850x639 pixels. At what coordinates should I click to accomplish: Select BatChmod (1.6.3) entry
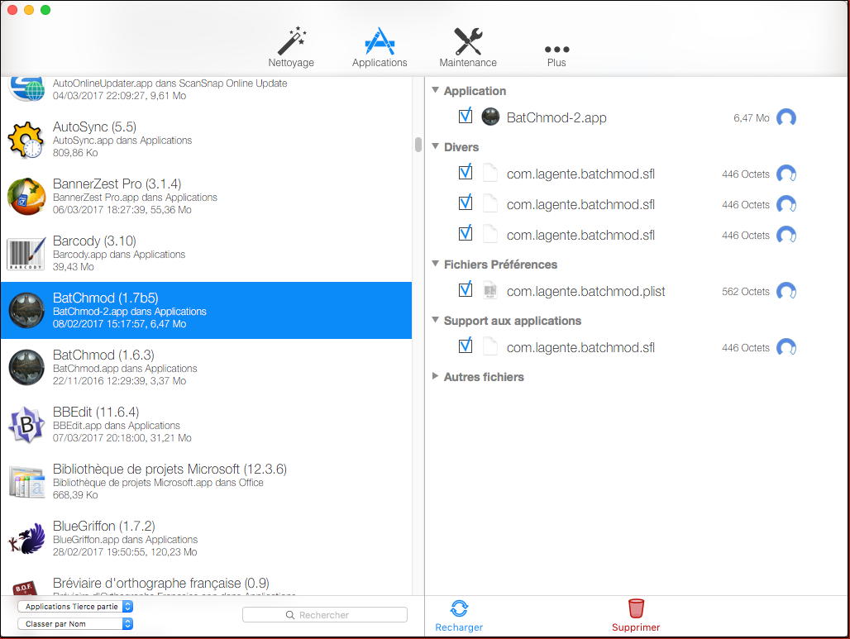(x=206, y=368)
